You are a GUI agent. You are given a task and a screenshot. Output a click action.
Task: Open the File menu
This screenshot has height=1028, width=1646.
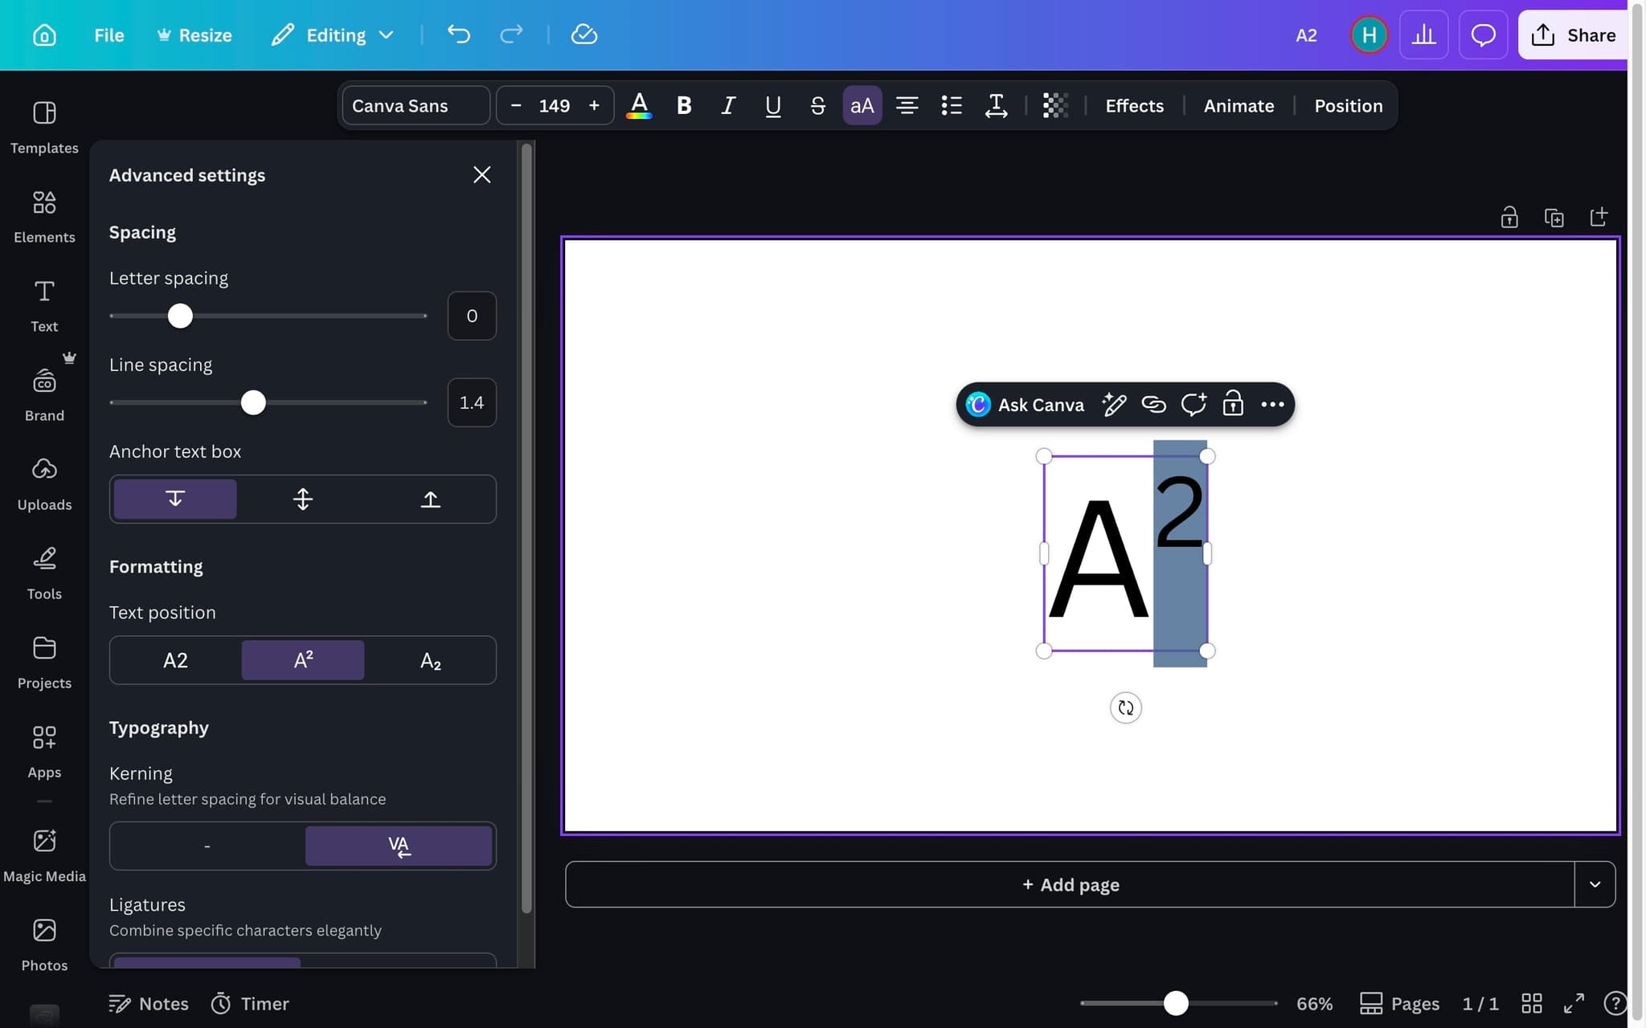pyautogui.click(x=109, y=35)
